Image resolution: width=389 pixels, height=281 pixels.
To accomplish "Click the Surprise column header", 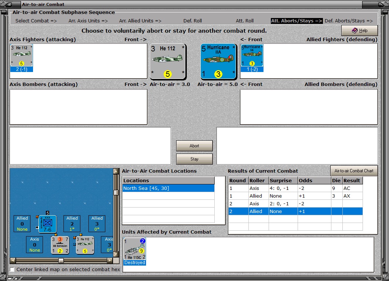I will point(283,180).
